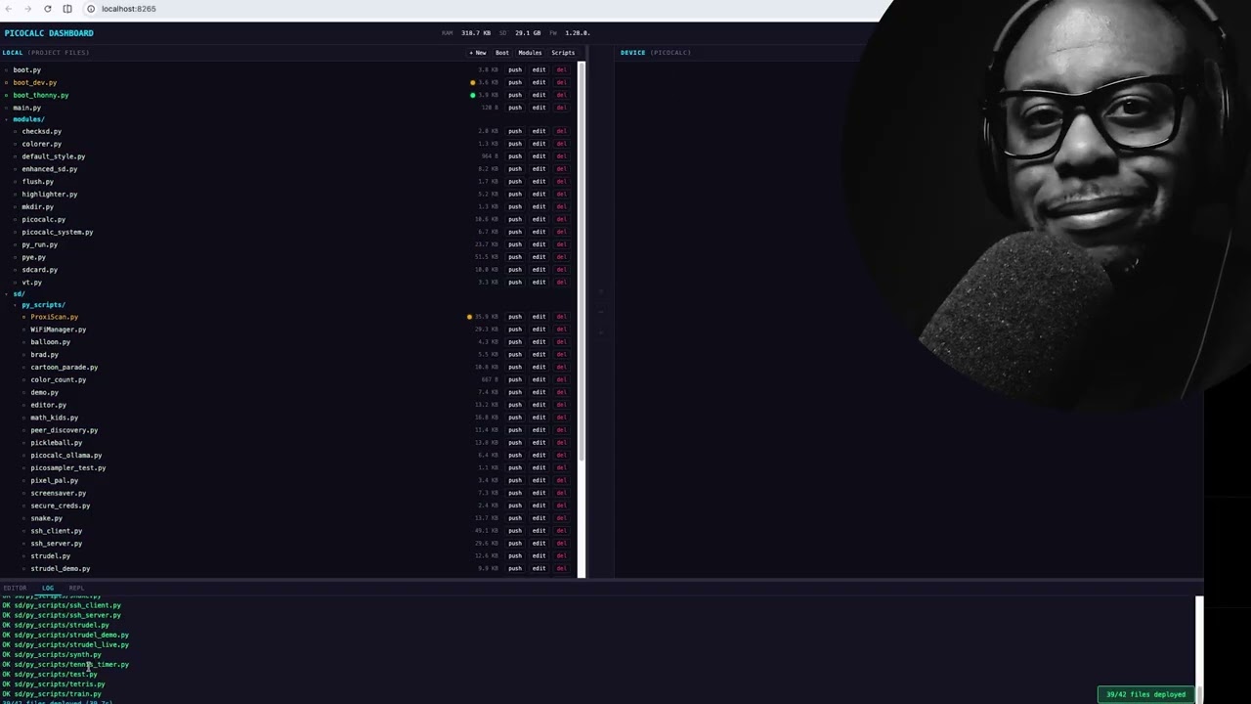Select the ssh_client.py file row
Image resolution: width=1251 pixels, height=704 pixels.
(x=289, y=531)
